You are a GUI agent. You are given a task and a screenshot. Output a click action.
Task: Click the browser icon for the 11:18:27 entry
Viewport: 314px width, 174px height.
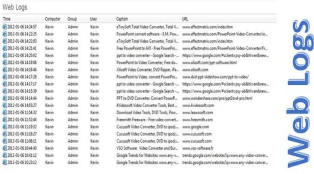(x=5, y=134)
